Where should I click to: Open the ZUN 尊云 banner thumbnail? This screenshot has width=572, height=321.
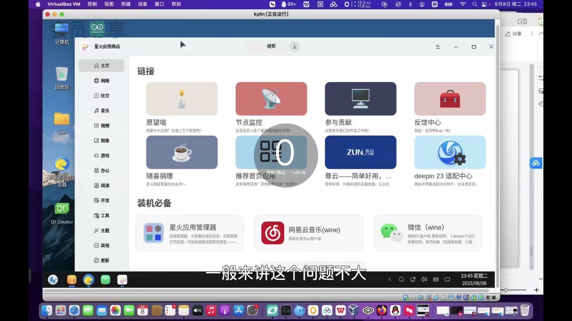point(361,152)
